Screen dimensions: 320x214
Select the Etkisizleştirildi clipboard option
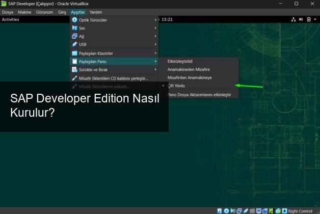pyautogui.click(x=180, y=61)
